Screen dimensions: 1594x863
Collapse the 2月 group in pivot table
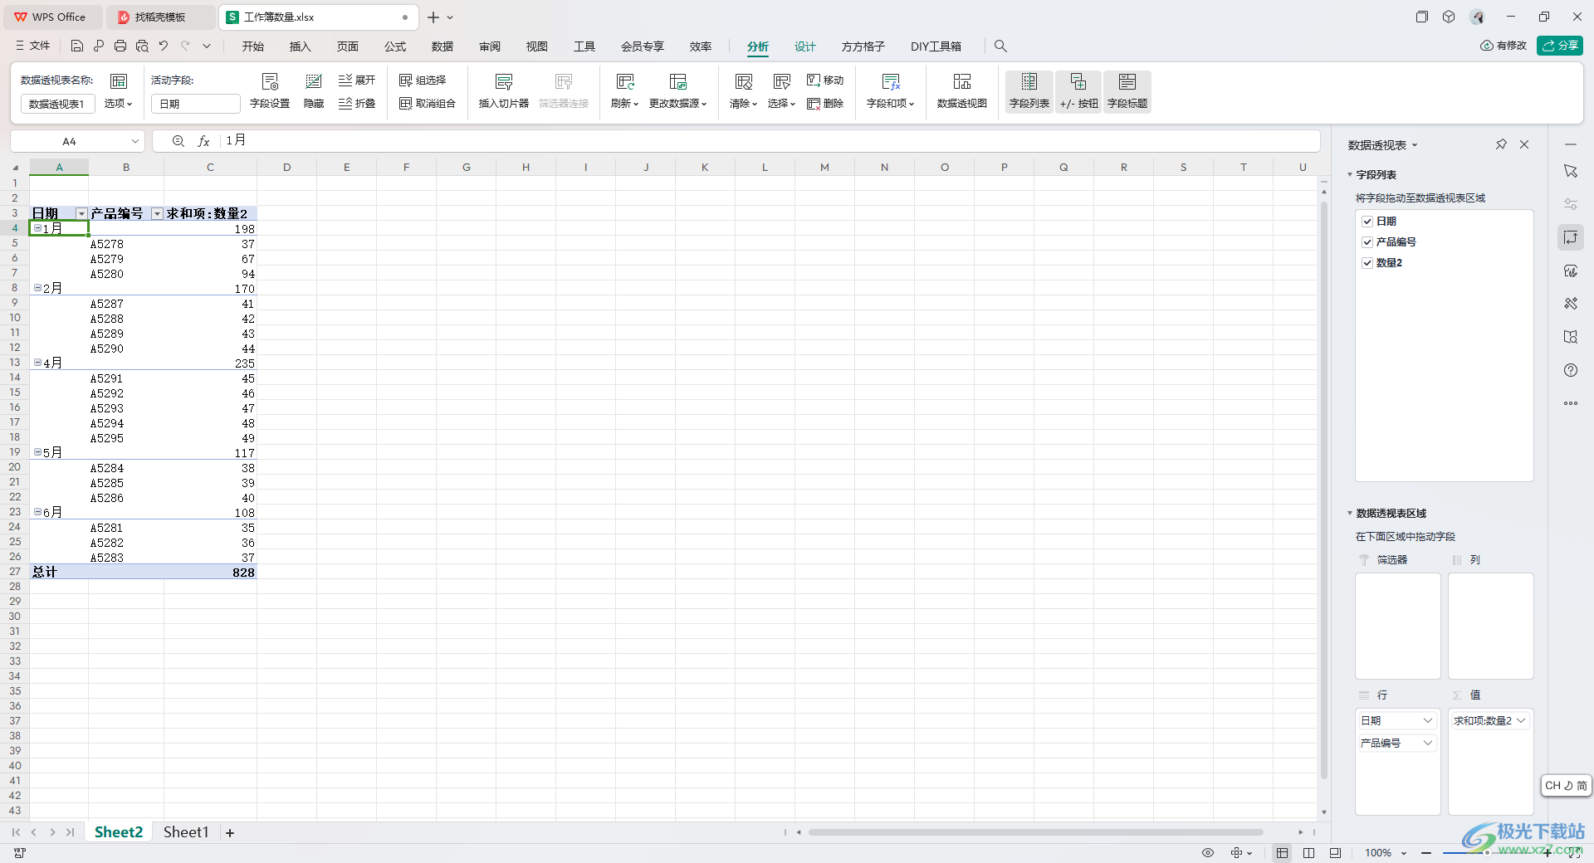(37, 288)
